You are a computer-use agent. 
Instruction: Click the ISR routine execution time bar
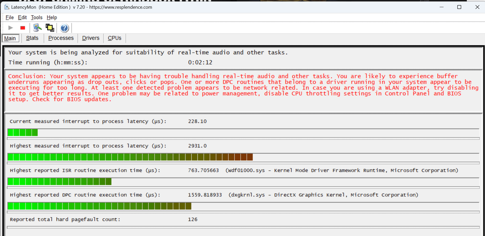click(243, 182)
